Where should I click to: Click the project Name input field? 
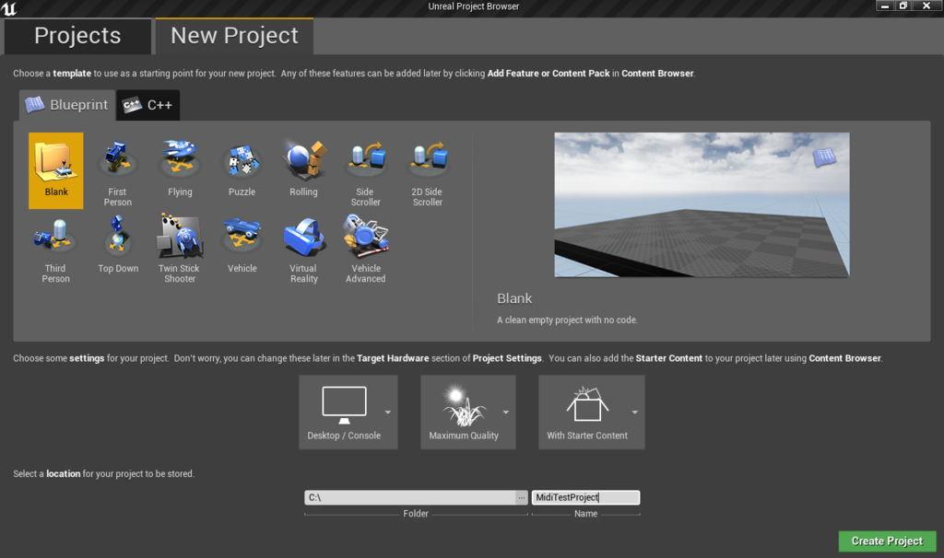(585, 497)
